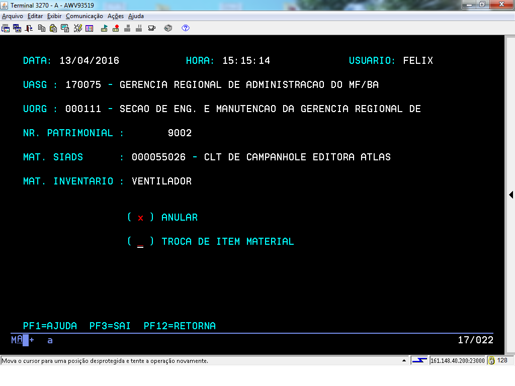Click the MAT. SIADS code 000055026
This screenshot has width=515, height=386.
(x=158, y=157)
